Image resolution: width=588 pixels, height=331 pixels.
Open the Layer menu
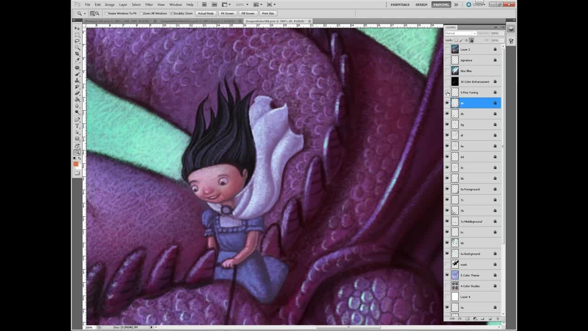(123, 5)
